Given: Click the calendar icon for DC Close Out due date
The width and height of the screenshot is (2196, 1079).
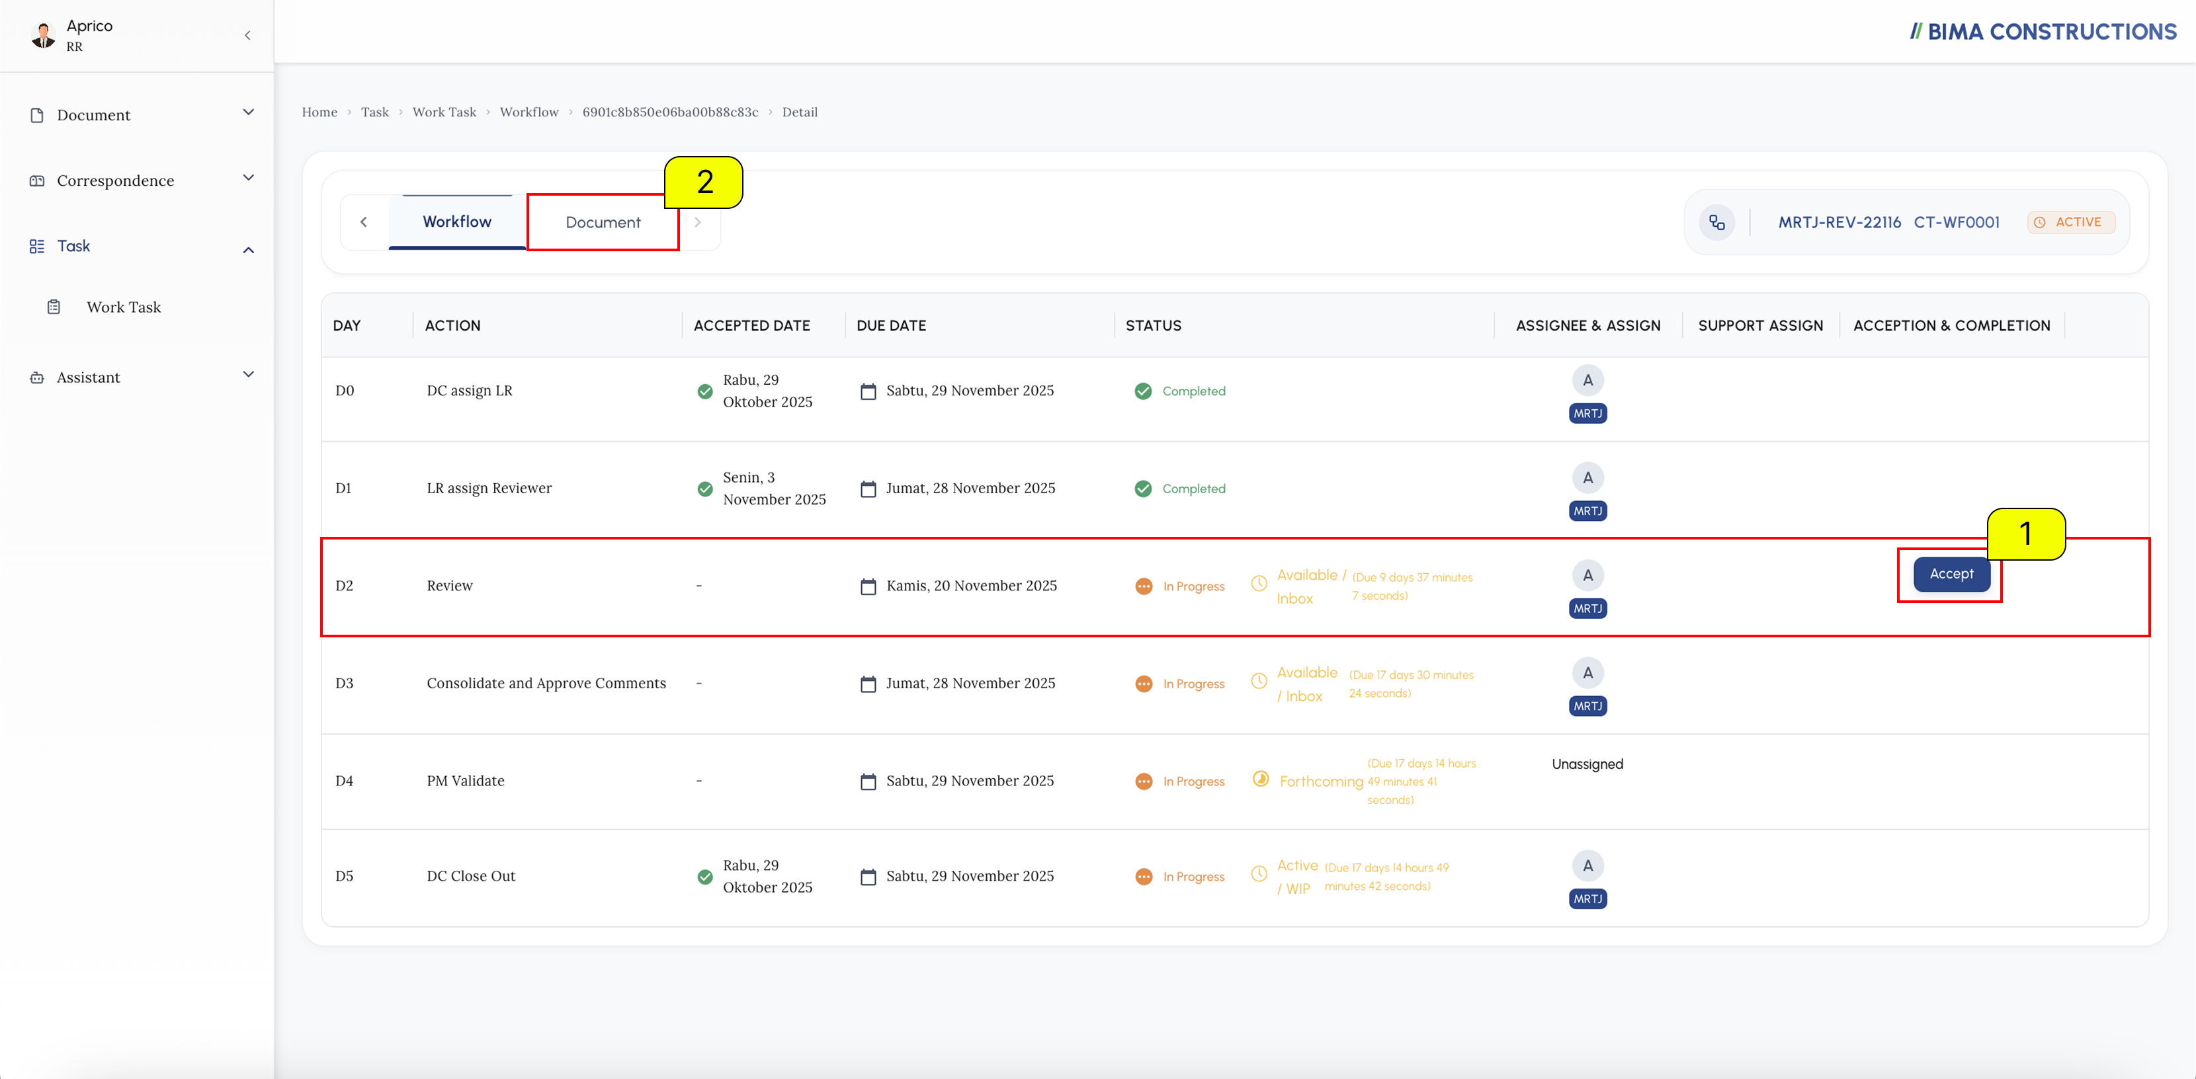Looking at the screenshot, I should [868, 877].
